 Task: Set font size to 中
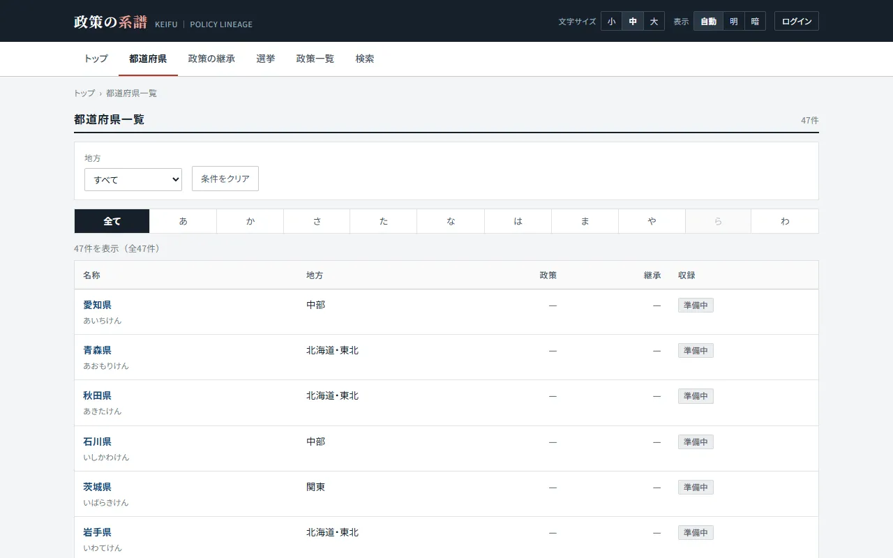point(633,21)
